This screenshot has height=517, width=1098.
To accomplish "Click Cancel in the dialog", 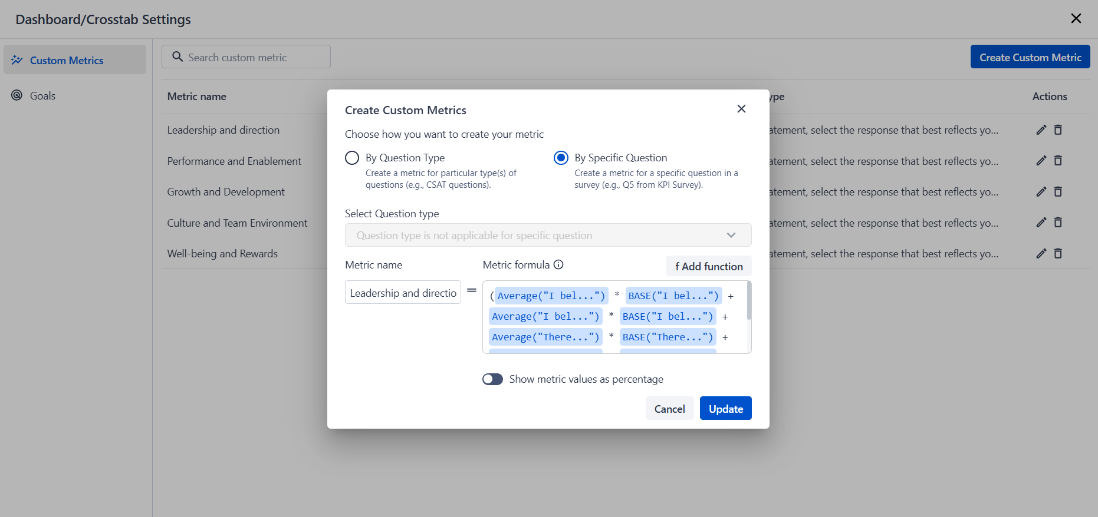I will (x=669, y=409).
